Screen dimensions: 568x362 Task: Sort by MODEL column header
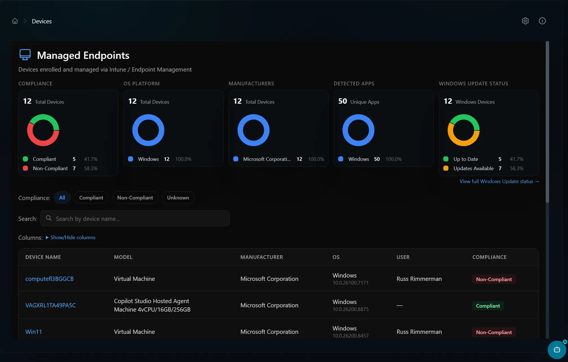pyautogui.click(x=123, y=257)
